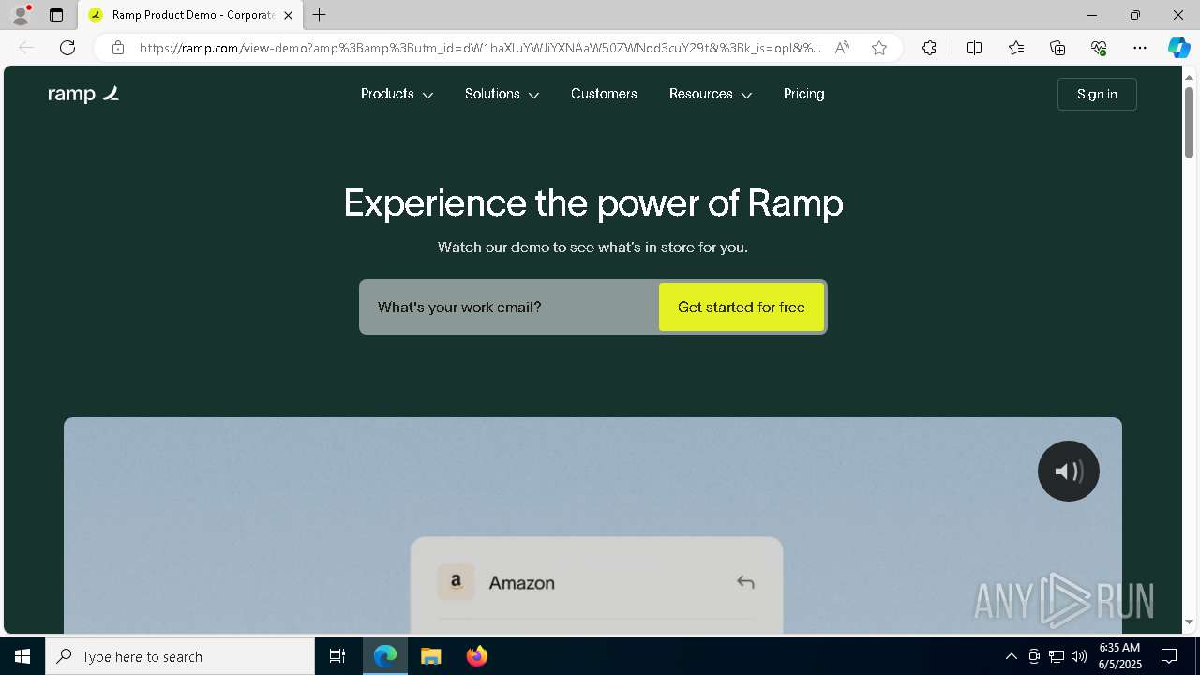Viewport: 1200px width, 675px height.
Task: Go to the Customers page
Action: [604, 94]
